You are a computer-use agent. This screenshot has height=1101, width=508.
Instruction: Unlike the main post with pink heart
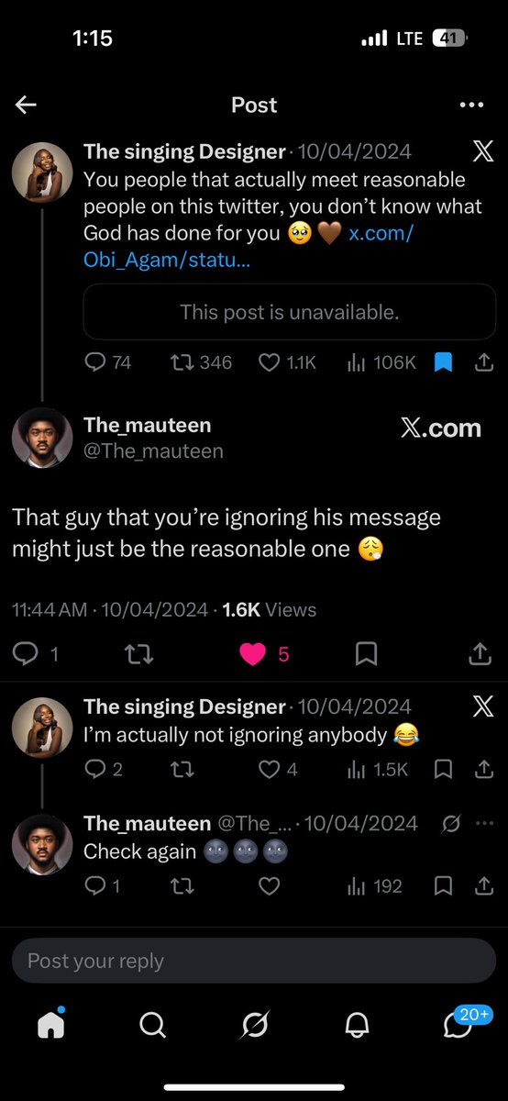pyautogui.click(x=252, y=653)
